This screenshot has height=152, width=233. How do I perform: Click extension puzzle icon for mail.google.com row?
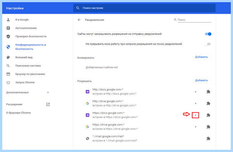click(x=208, y=139)
